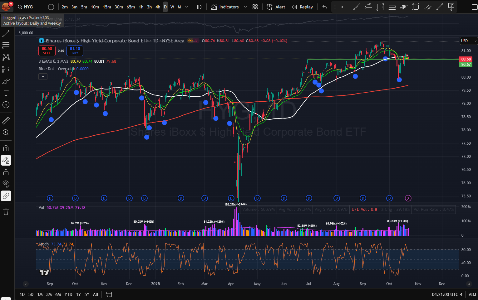The width and height of the screenshot is (478, 300).
Task: Select the brush drawing tool
Action: [6, 81]
